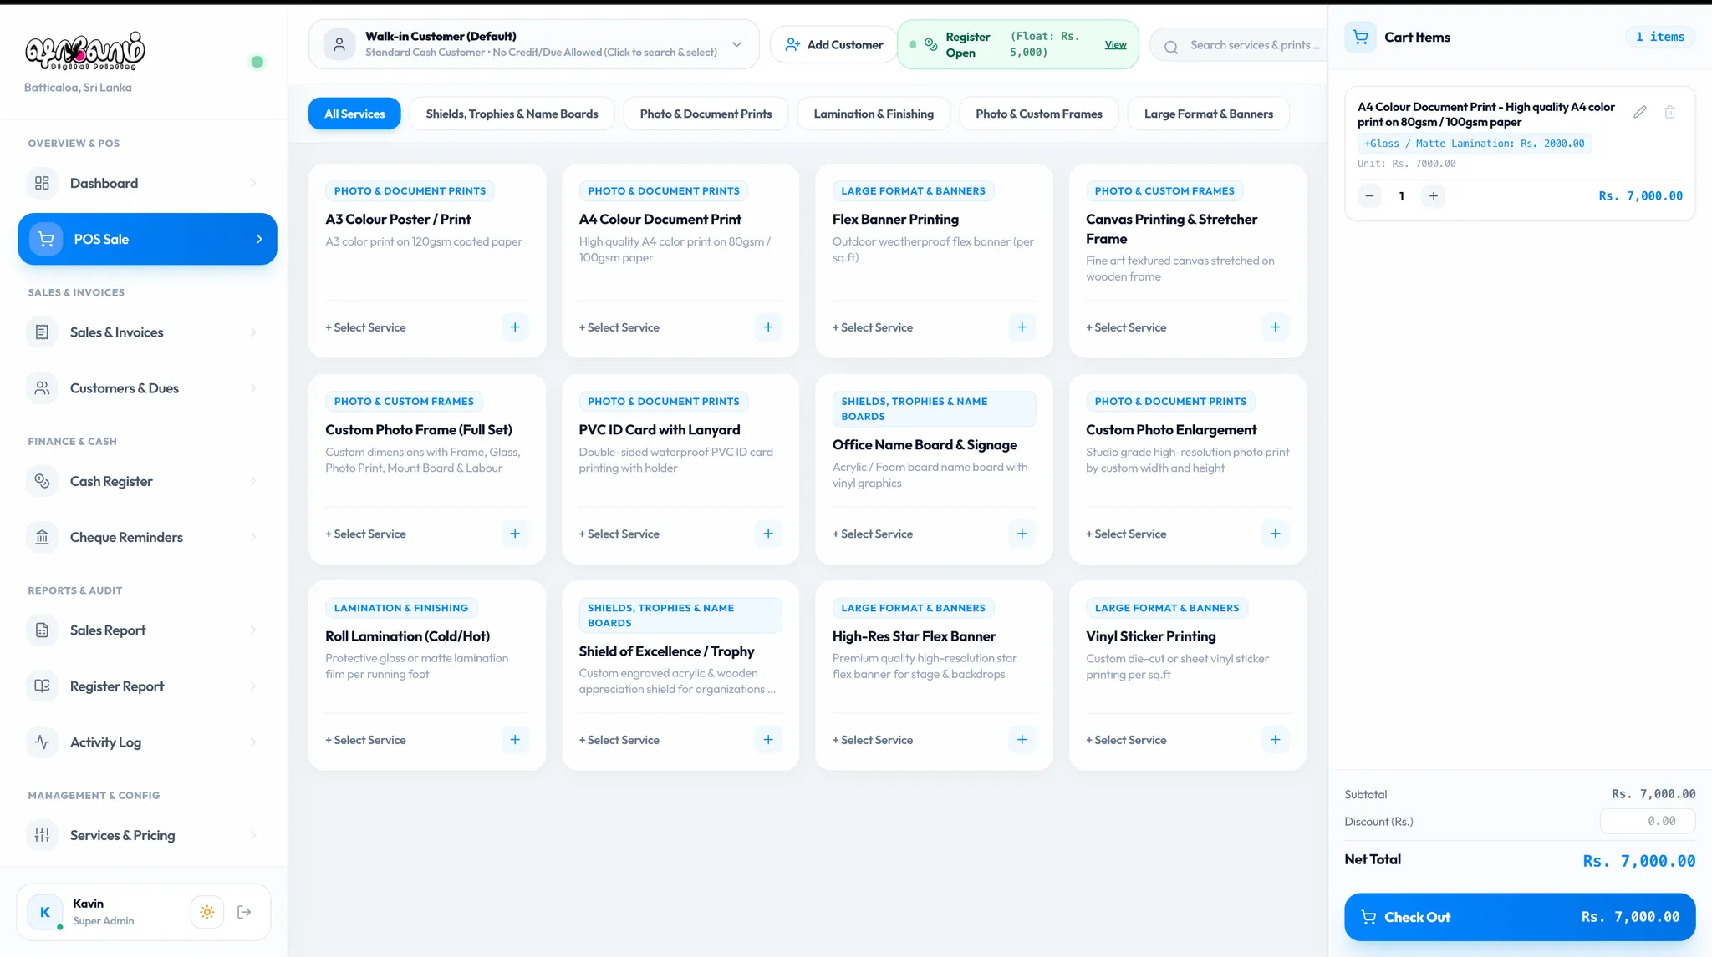
Task: Select the All Services tab
Action: click(x=354, y=114)
